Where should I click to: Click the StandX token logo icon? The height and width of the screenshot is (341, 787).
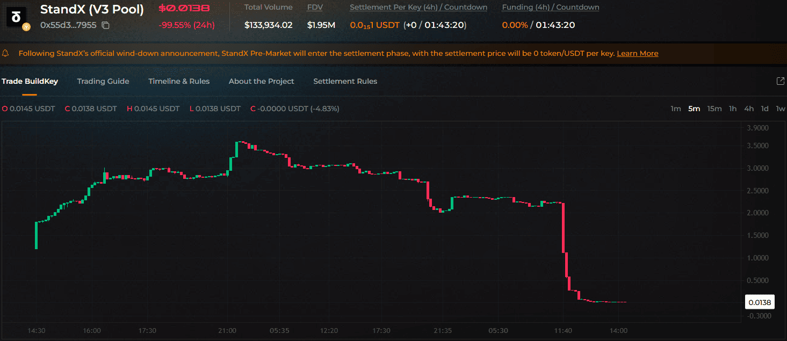pos(16,16)
